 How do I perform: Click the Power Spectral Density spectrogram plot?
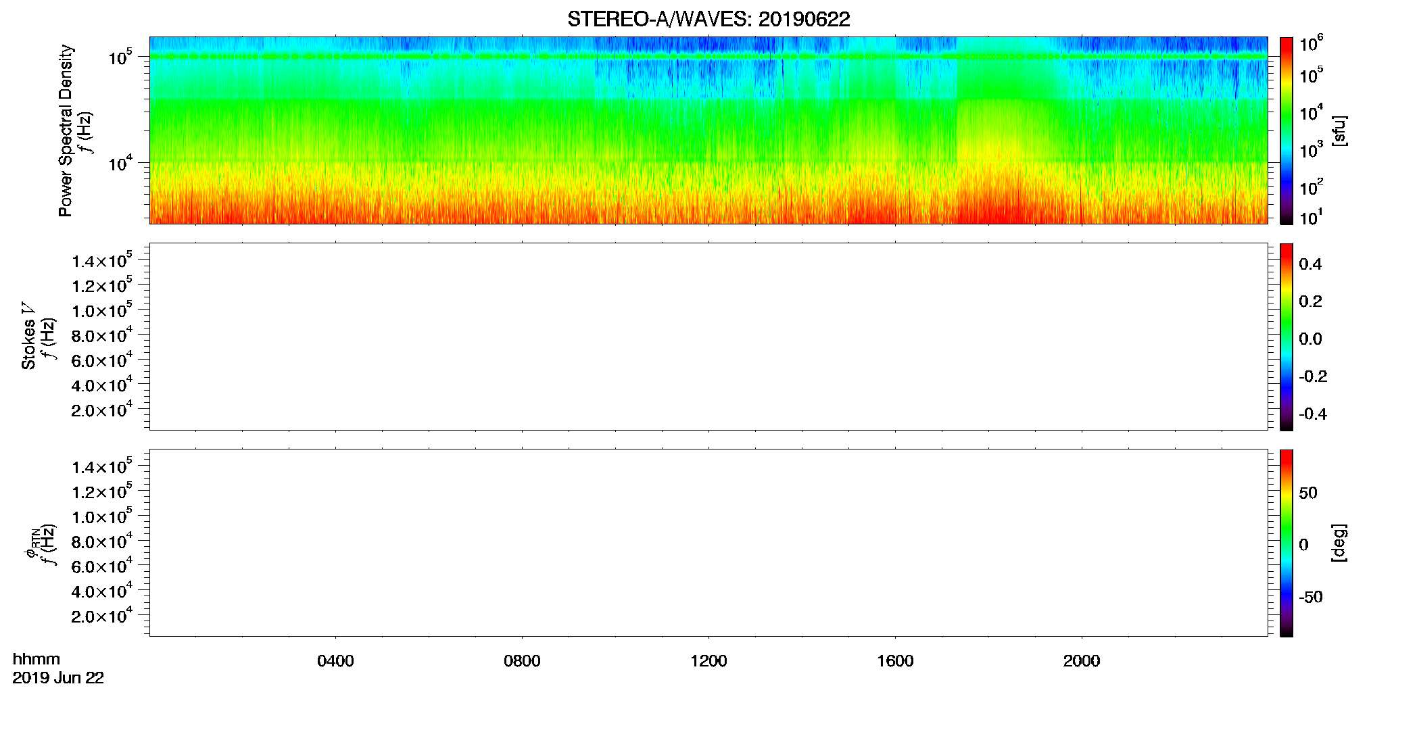(708, 130)
